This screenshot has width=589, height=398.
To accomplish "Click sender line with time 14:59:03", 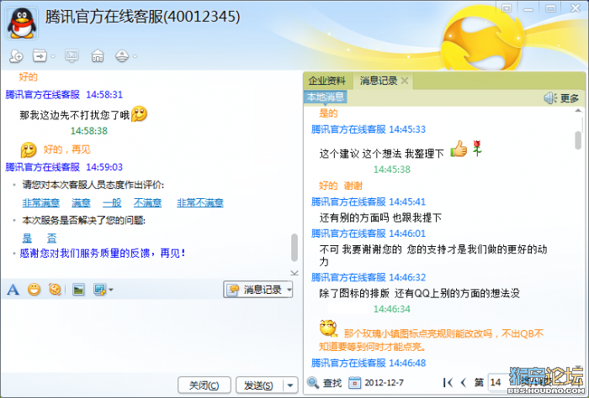I will point(64,167).
